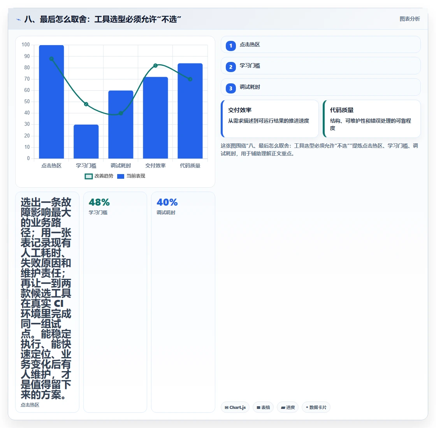The height and width of the screenshot is (428, 436).
Task: Toggle the 当前表现 legend swatch
Action: click(121, 176)
